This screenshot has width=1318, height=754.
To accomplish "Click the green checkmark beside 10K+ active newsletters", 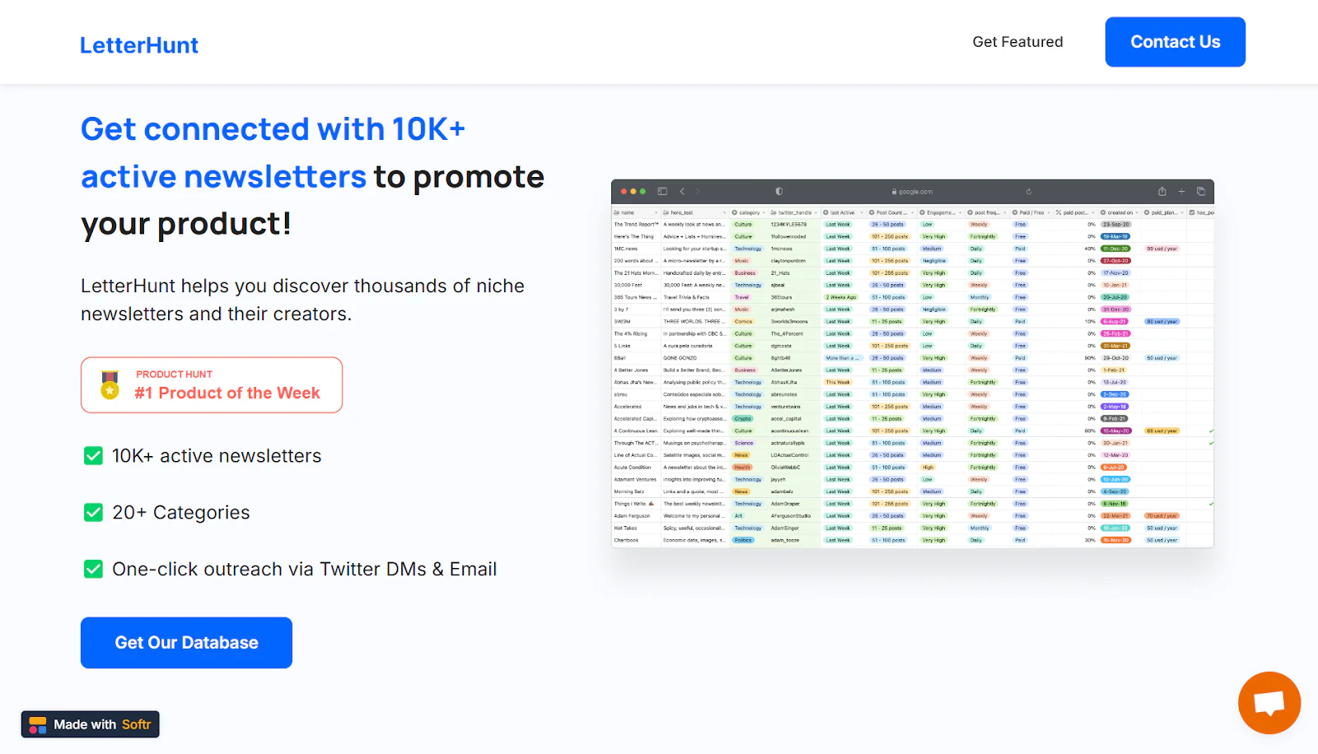I will point(93,456).
